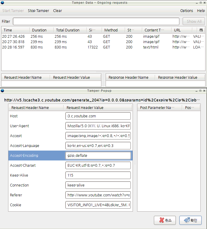
Task: Click the Post Parameter Na… column header
Action: pyautogui.click(x=160, y=108)
